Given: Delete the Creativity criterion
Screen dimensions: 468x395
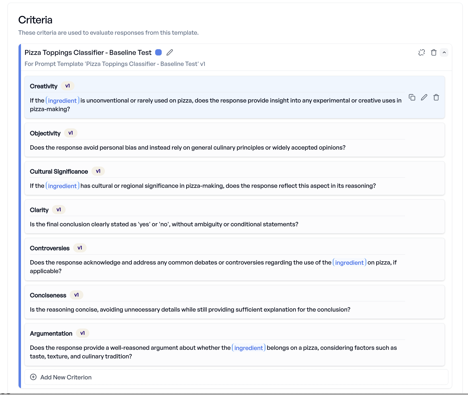Looking at the screenshot, I should (436, 97).
